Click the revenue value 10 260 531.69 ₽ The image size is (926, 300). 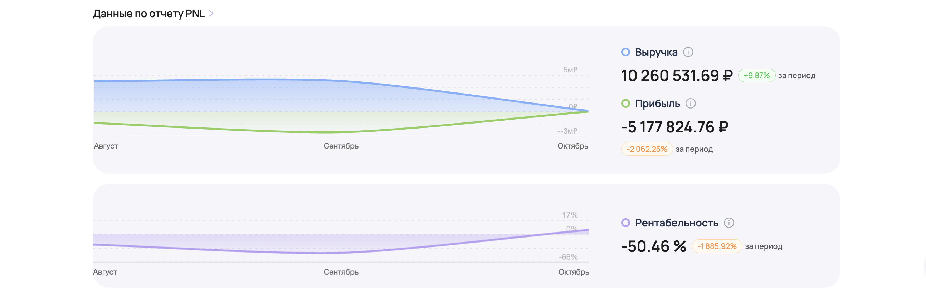677,76
